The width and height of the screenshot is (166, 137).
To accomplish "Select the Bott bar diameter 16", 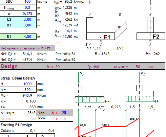I will click(64, 118).
